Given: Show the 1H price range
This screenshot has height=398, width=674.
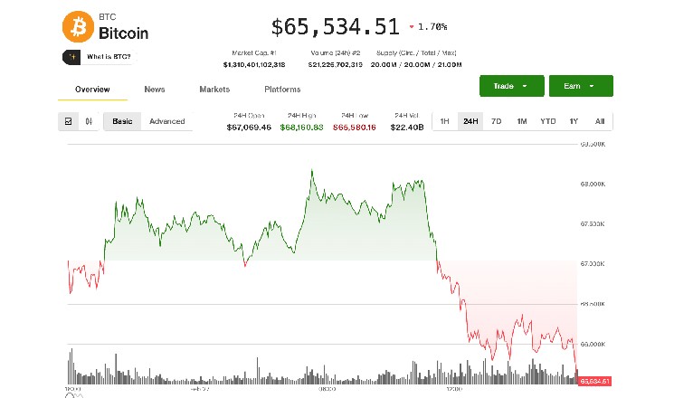Looking at the screenshot, I should 444,121.
